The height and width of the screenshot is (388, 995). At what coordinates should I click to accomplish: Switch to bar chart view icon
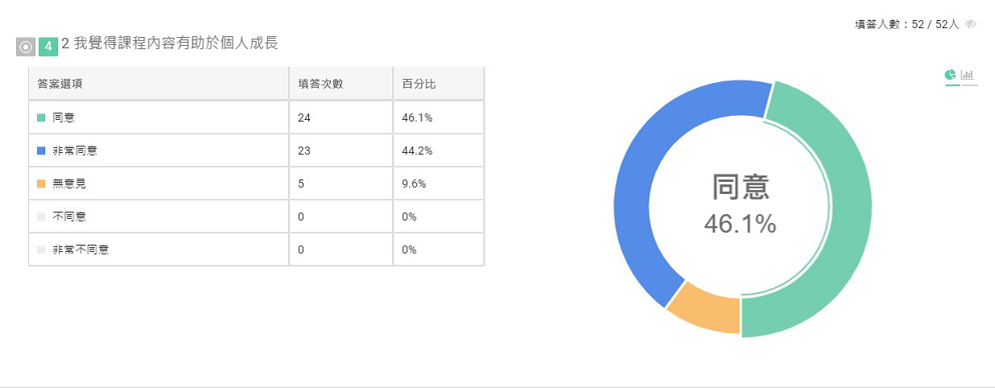[968, 75]
